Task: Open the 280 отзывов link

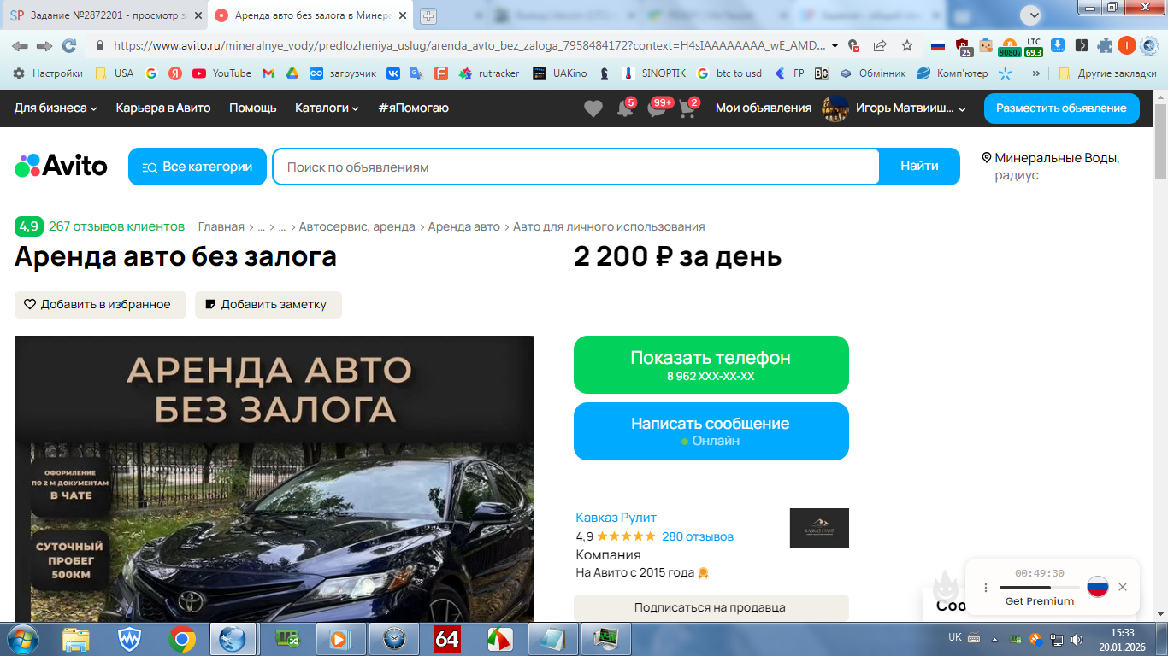Action: click(x=698, y=536)
